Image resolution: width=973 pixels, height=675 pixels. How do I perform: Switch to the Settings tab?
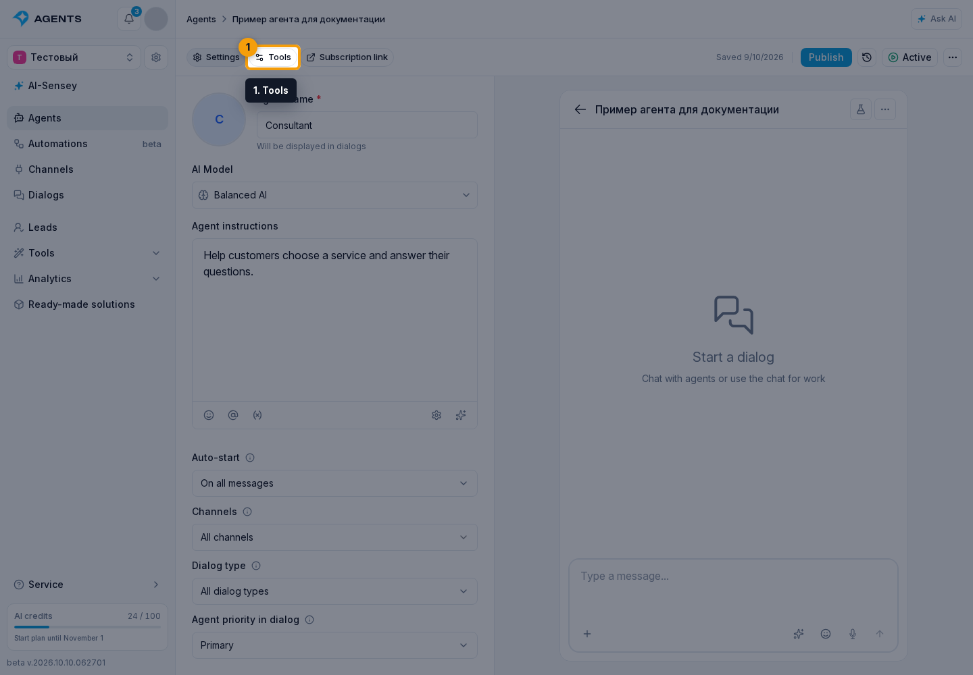coord(216,57)
